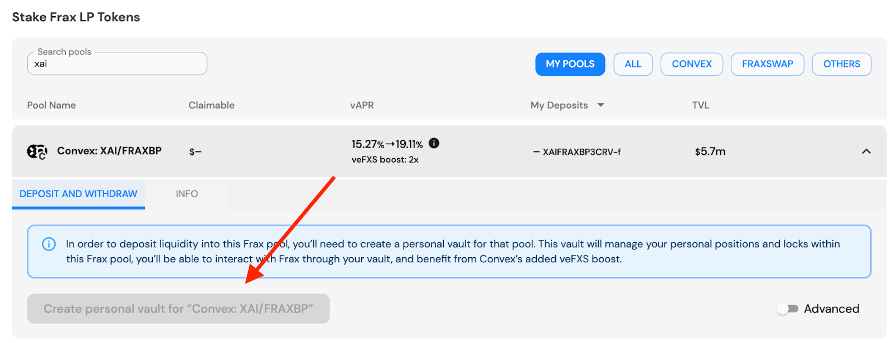The width and height of the screenshot is (892, 343).
Task: Click the info circle icon in the blue notice
Action: (x=49, y=244)
